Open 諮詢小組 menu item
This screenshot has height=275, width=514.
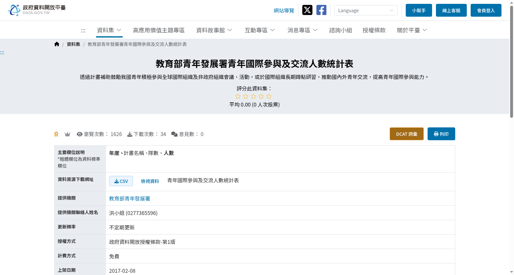(x=341, y=30)
